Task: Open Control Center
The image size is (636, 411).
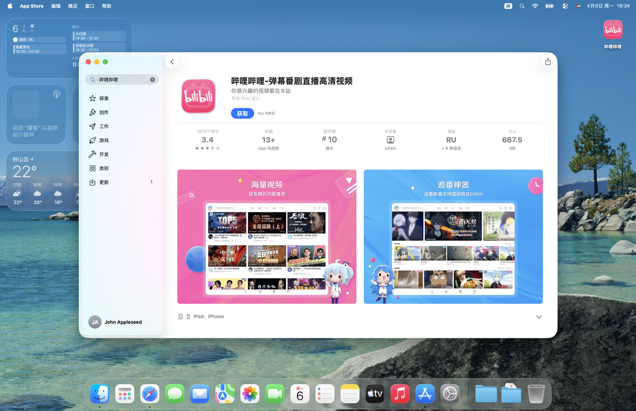Action: tap(565, 6)
